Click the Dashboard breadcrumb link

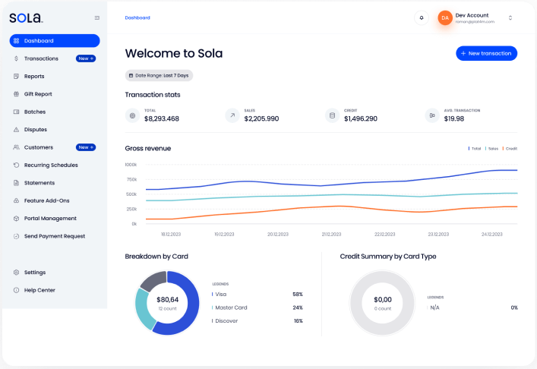tap(137, 17)
